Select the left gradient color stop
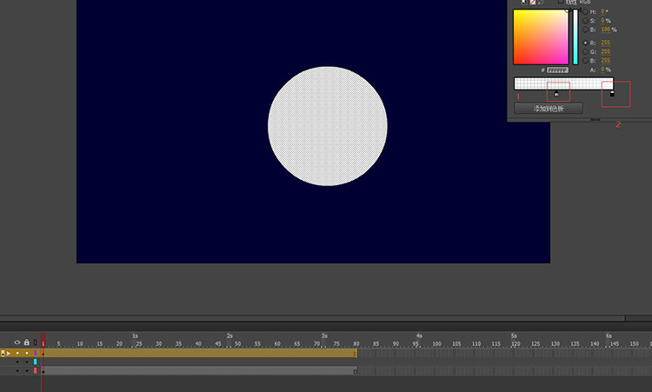The height and width of the screenshot is (392, 652). coord(556,94)
